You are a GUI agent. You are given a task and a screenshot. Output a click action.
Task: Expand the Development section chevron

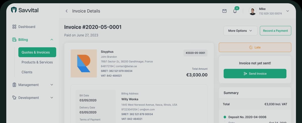(52, 98)
